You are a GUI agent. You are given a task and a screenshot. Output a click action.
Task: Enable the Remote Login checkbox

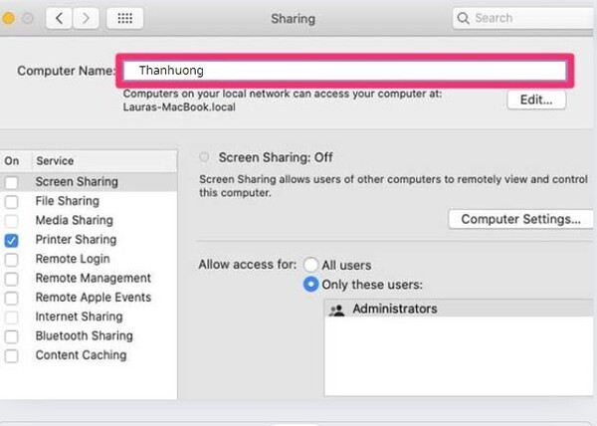tap(11, 260)
